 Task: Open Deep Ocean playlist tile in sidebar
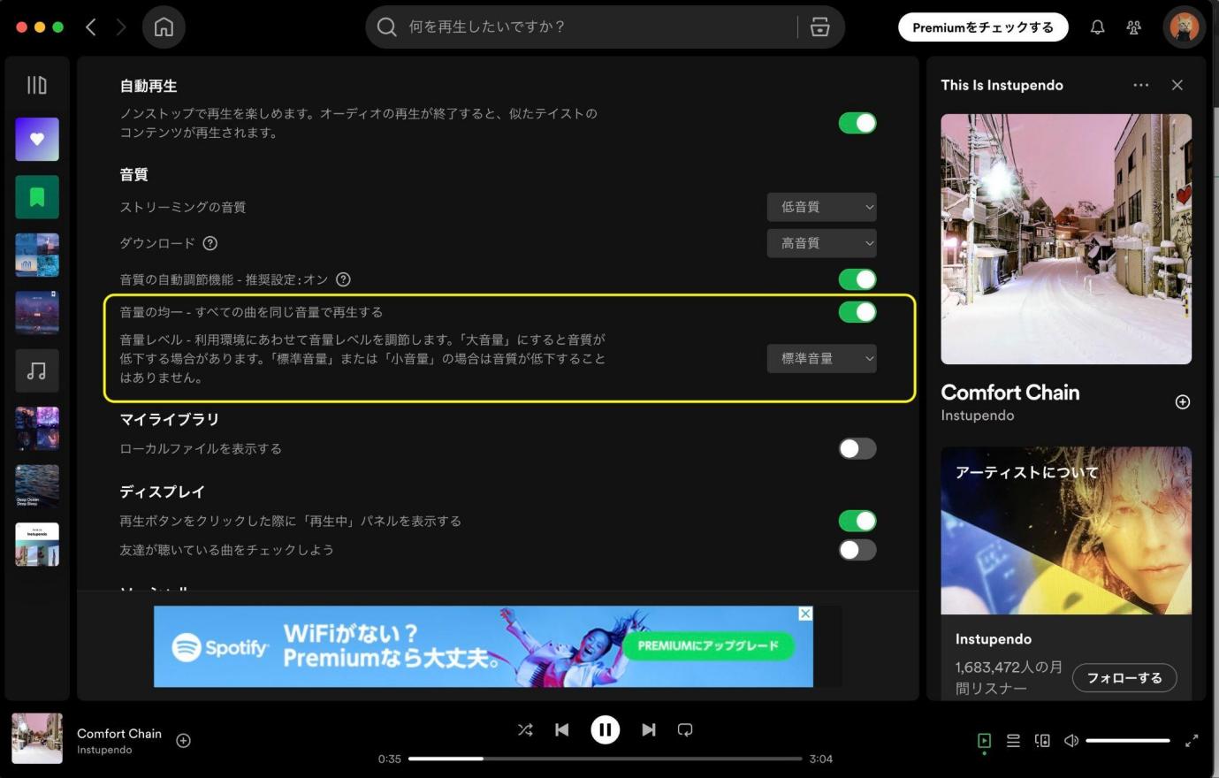pyautogui.click(x=37, y=486)
